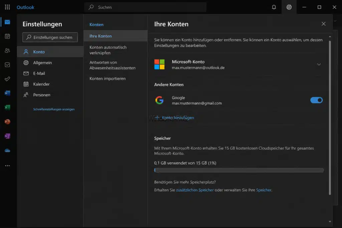
Task: Open Ihre Konten subsection
Action: (x=116, y=36)
